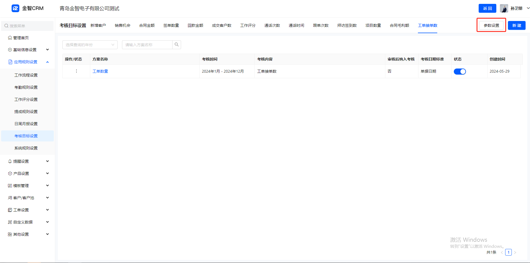The width and height of the screenshot is (530, 263).
Task: Click the 客户/客户池 person icon
Action: 10,198
